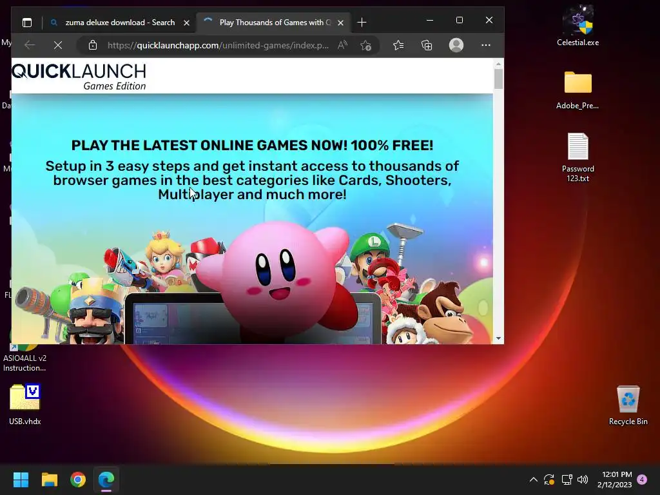This screenshot has width=660, height=495.
Task: Open network status tray icon
Action: point(567,480)
